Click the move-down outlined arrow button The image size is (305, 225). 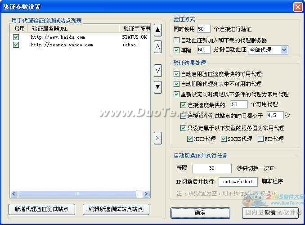click(x=158, y=70)
